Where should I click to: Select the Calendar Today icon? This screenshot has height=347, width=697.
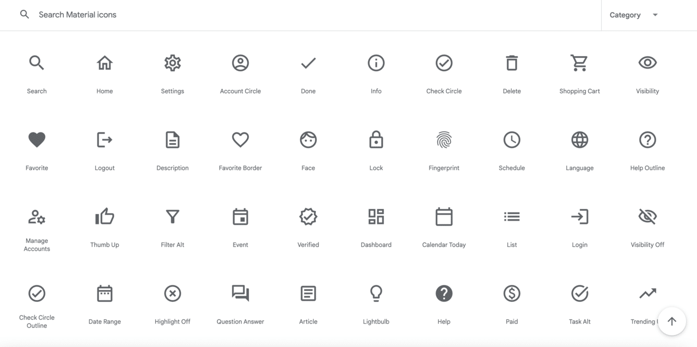coord(444,216)
